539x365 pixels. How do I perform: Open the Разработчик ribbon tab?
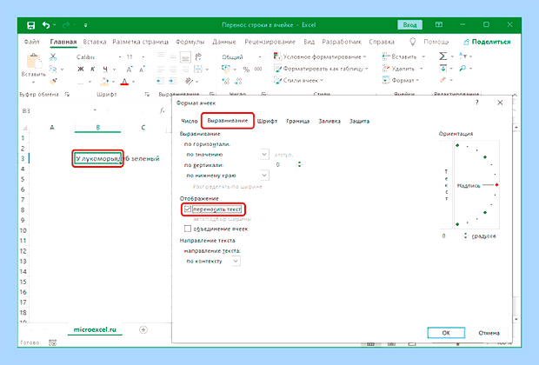click(x=342, y=42)
